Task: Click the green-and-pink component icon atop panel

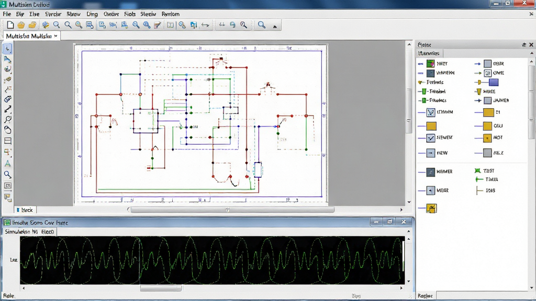Action: (431, 63)
